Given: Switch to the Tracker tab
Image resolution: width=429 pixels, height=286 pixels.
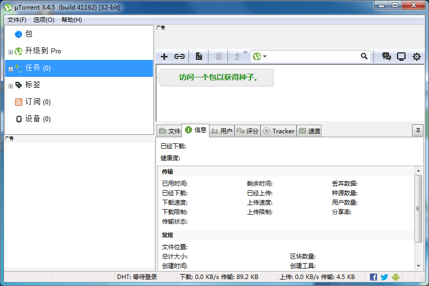Looking at the screenshot, I should (x=278, y=131).
